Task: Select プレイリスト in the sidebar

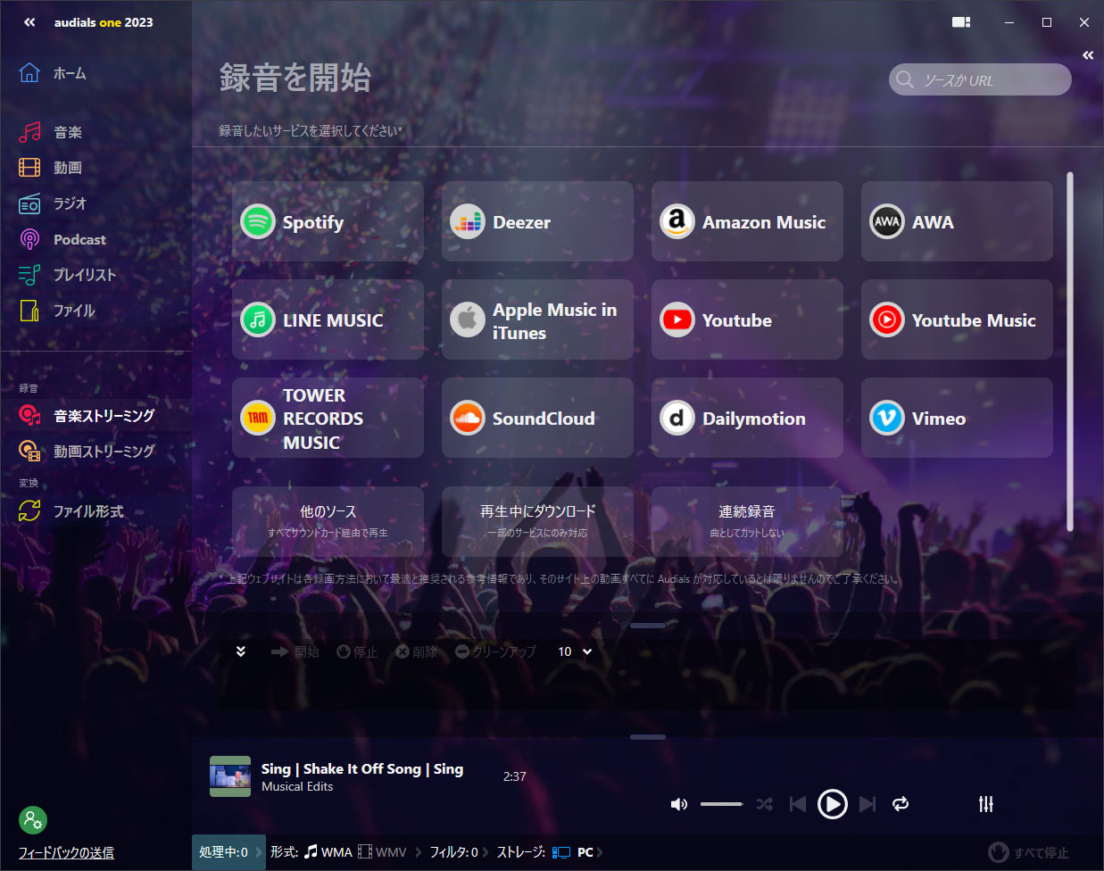Action: [68, 275]
